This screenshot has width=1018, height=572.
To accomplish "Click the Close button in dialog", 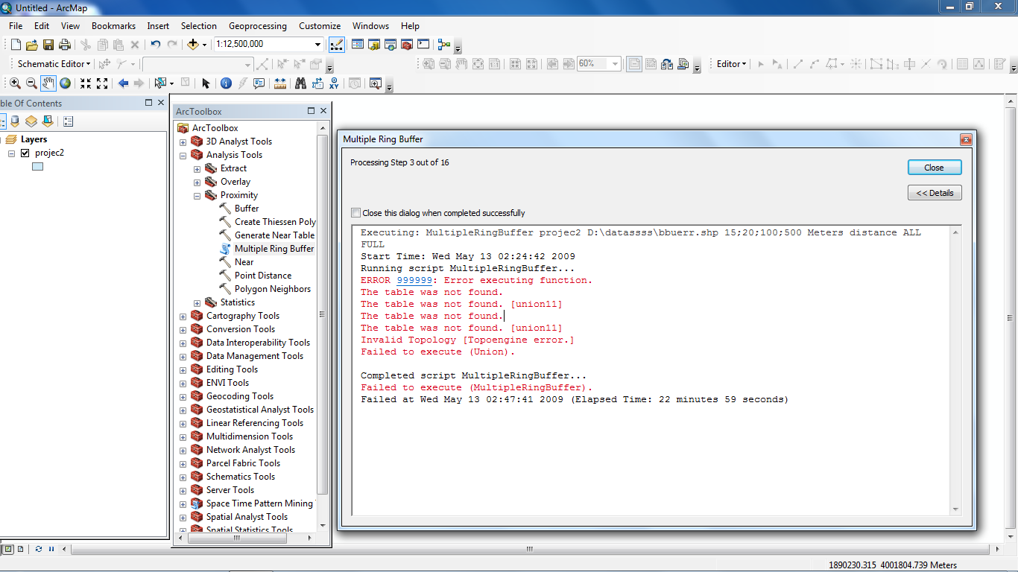I will 935,168.
